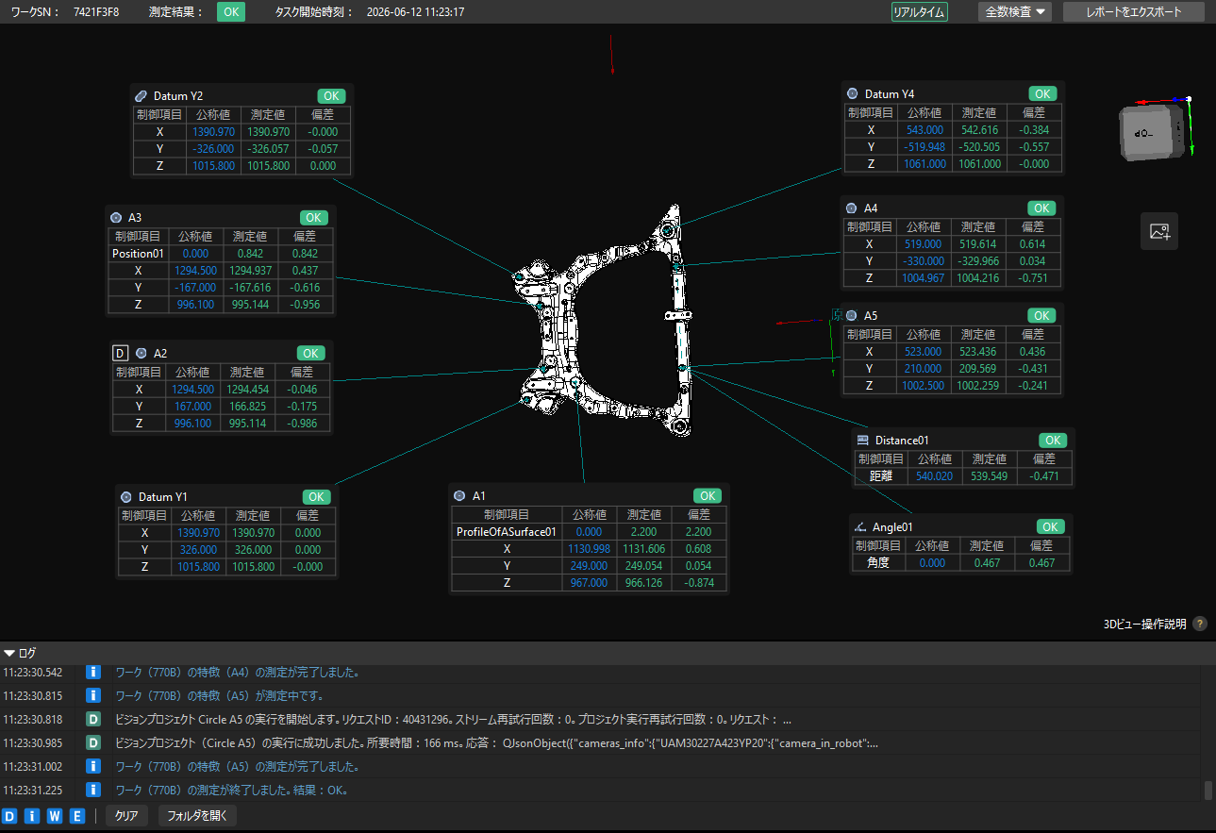The image size is (1216, 833).
Task: Click the Datum Y2 feature icon
Action: click(142, 95)
